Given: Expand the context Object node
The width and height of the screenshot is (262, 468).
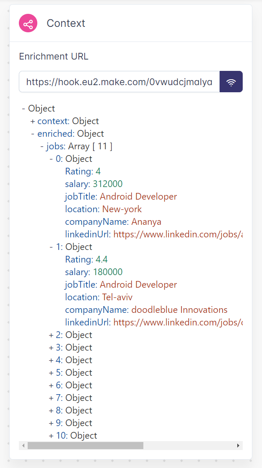Looking at the screenshot, I should click(33, 121).
